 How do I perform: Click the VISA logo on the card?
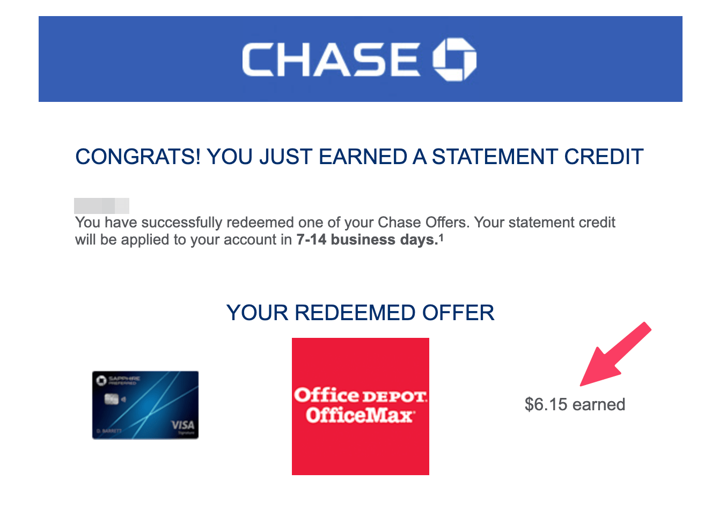click(x=182, y=425)
